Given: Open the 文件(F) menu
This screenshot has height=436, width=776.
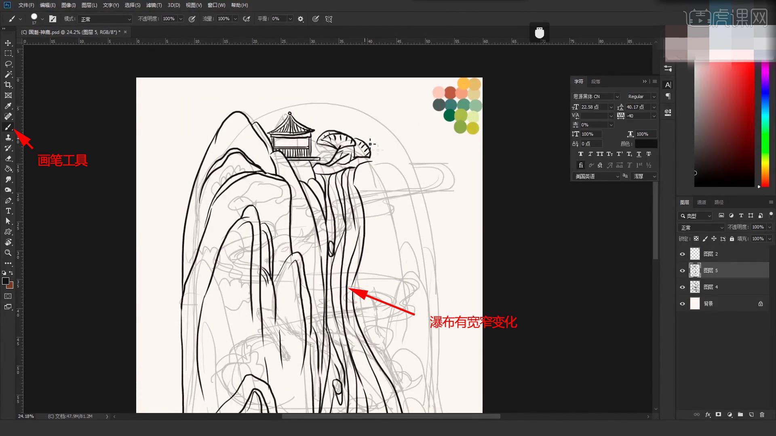Looking at the screenshot, I should (x=26, y=5).
